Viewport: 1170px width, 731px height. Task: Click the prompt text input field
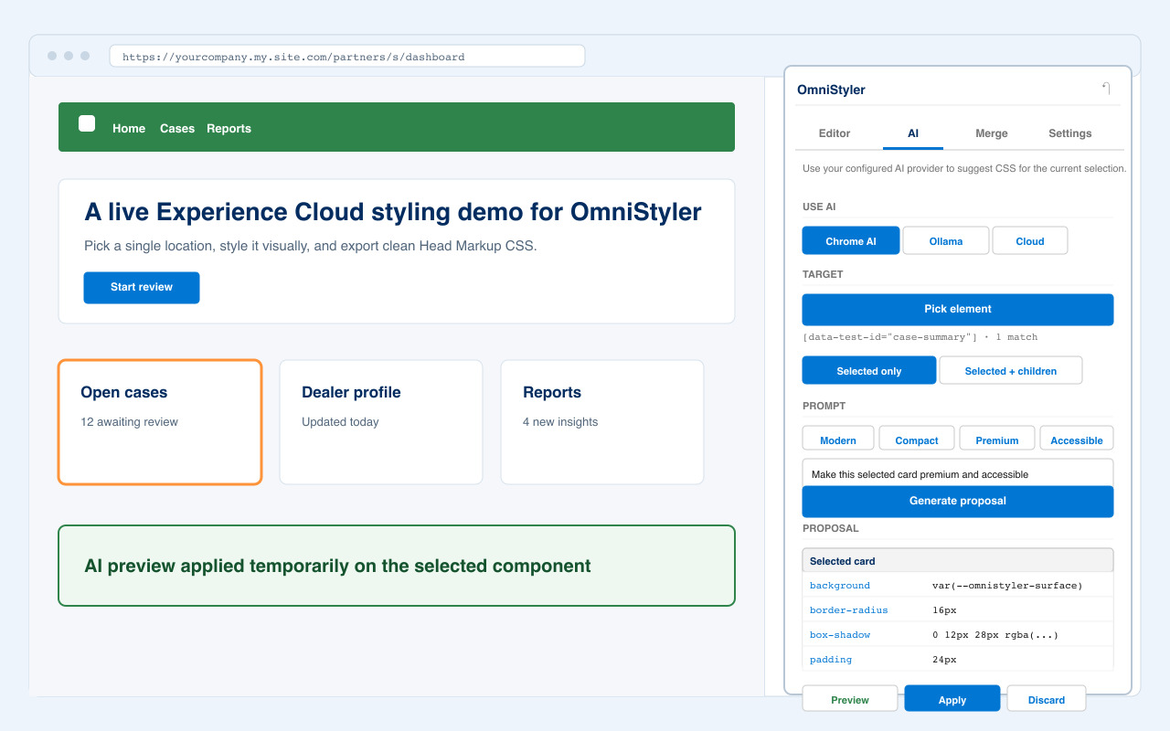point(958,473)
